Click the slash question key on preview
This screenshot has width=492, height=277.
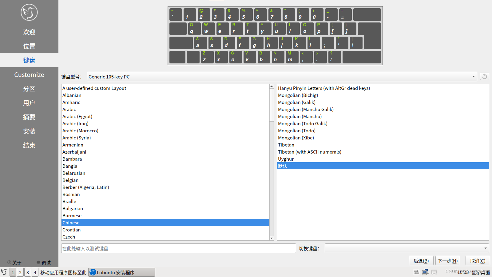tap(335, 57)
